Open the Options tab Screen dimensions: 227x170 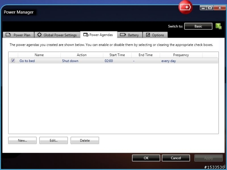(155, 35)
